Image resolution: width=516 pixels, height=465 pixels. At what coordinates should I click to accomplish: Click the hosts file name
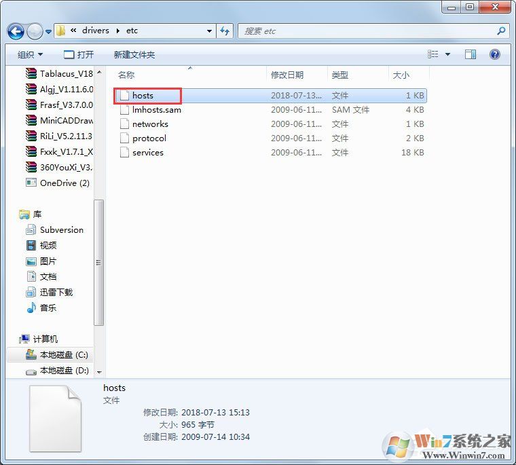click(143, 96)
